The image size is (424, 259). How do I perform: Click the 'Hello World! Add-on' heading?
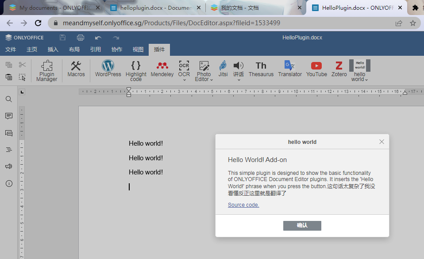point(257,160)
